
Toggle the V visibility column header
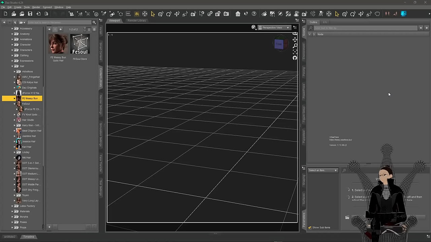310,34
